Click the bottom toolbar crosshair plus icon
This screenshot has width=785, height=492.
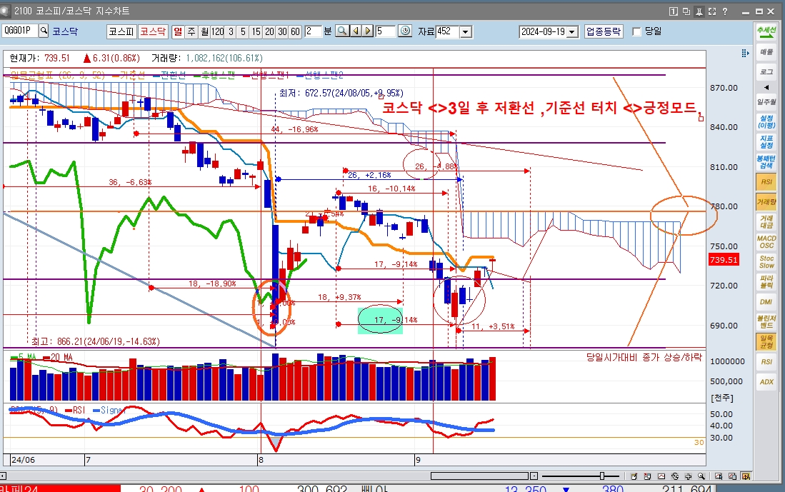click(689, 476)
